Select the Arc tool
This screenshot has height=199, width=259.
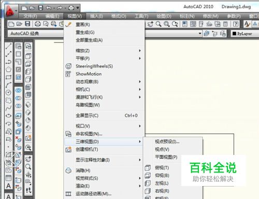8,85
